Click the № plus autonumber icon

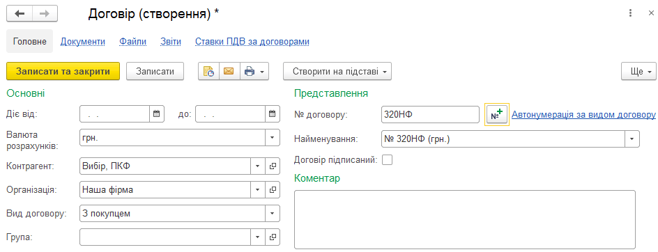(497, 114)
